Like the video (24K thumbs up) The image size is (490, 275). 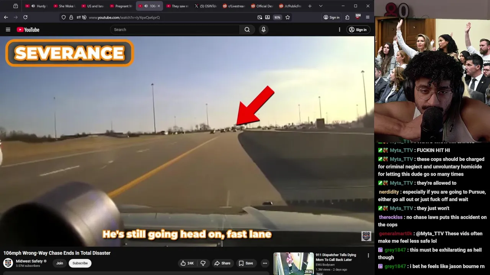pos(187,263)
